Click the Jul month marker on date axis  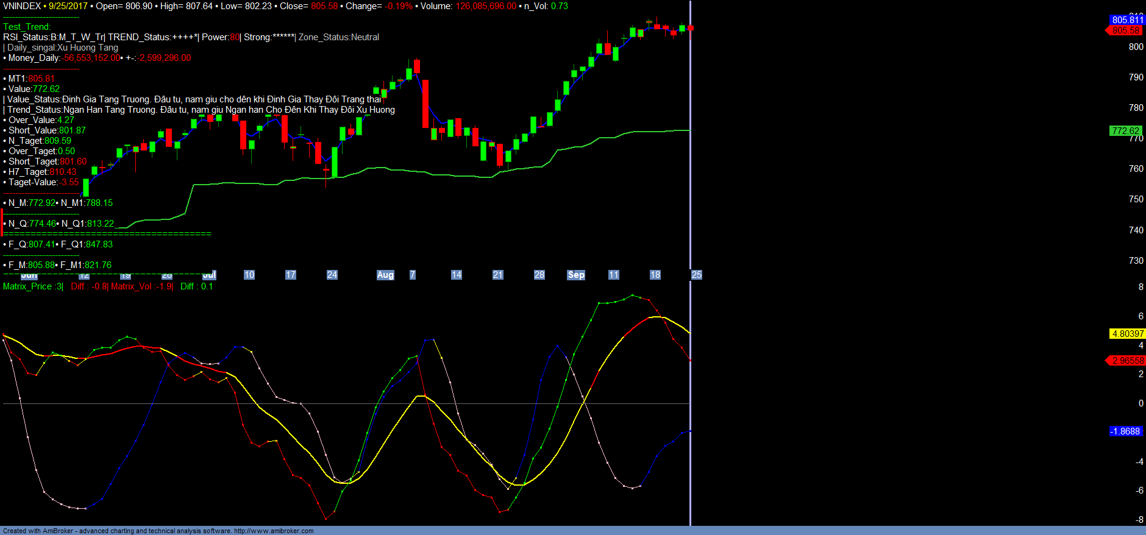209,275
